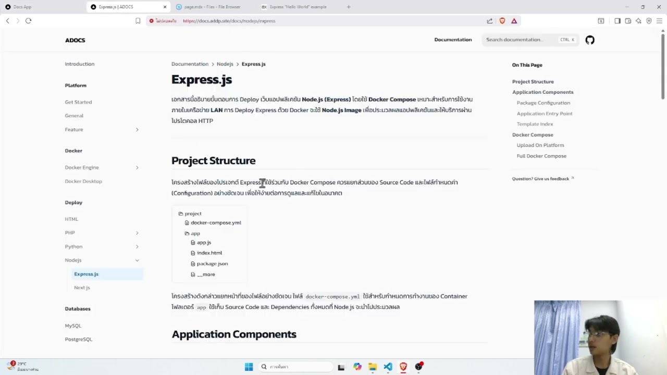Viewport: 667px width, 375px height.
Task: Close the Express.js | ADOCS tab
Action: pyautogui.click(x=165, y=7)
